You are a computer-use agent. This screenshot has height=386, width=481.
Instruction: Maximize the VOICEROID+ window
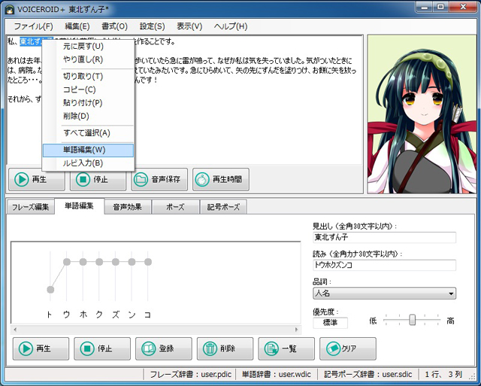click(440, 7)
